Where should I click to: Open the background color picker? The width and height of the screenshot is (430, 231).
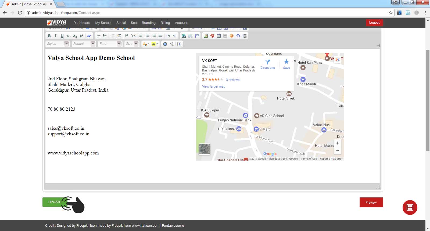tap(155, 44)
